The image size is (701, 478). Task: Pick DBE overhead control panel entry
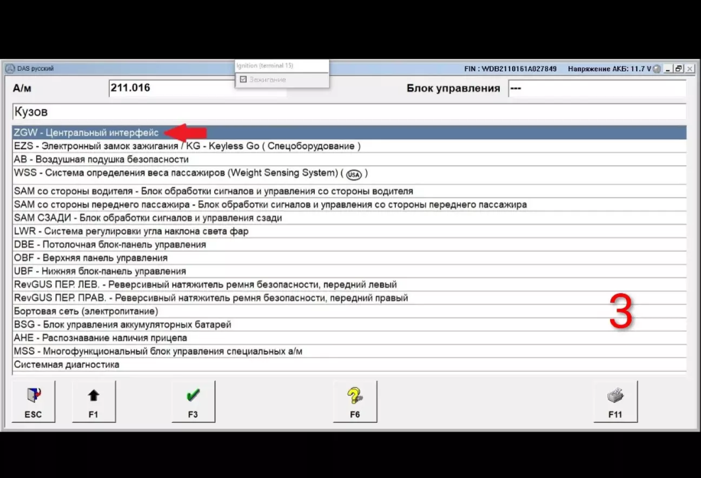pyautogui.click(x=110, y=244)
